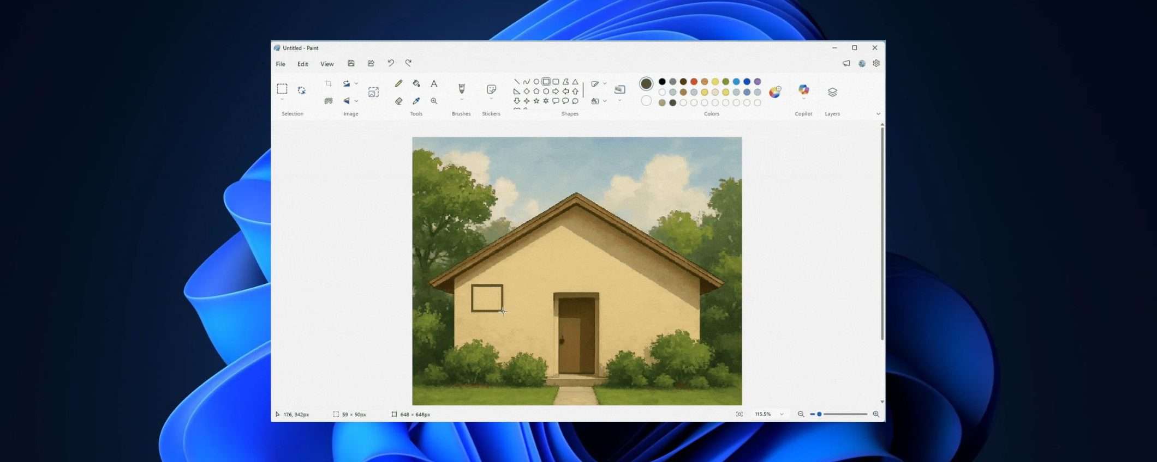Select the Color 1 primary swatch
Screen dimensions: 1157x462
646,83
